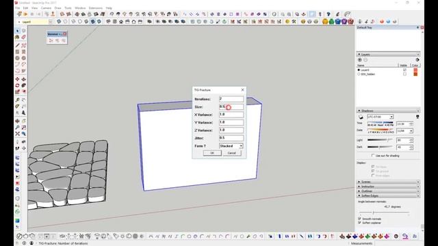Enable Use sun for shading

click(373, 156)
